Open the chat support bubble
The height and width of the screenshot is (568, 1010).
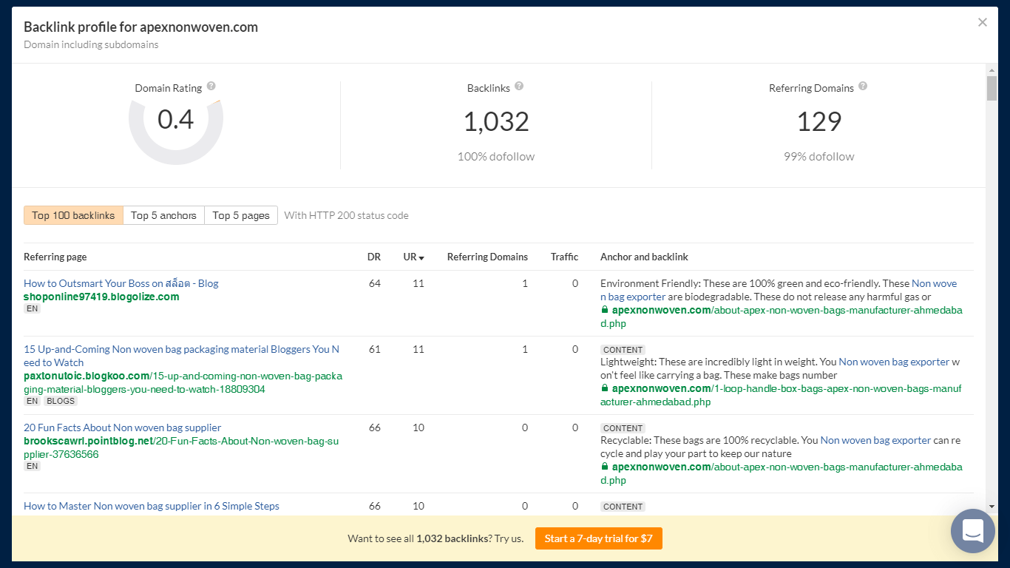(x=973, y=531)
